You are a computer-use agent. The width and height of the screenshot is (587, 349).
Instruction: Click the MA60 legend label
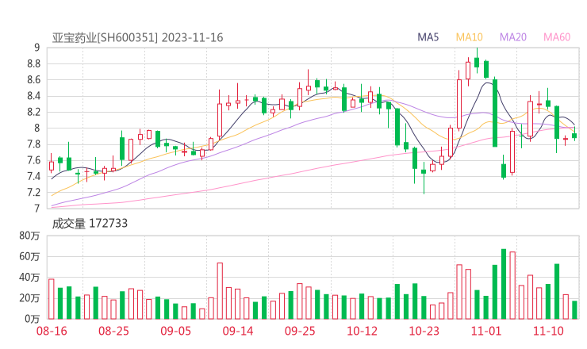point(557,37)
